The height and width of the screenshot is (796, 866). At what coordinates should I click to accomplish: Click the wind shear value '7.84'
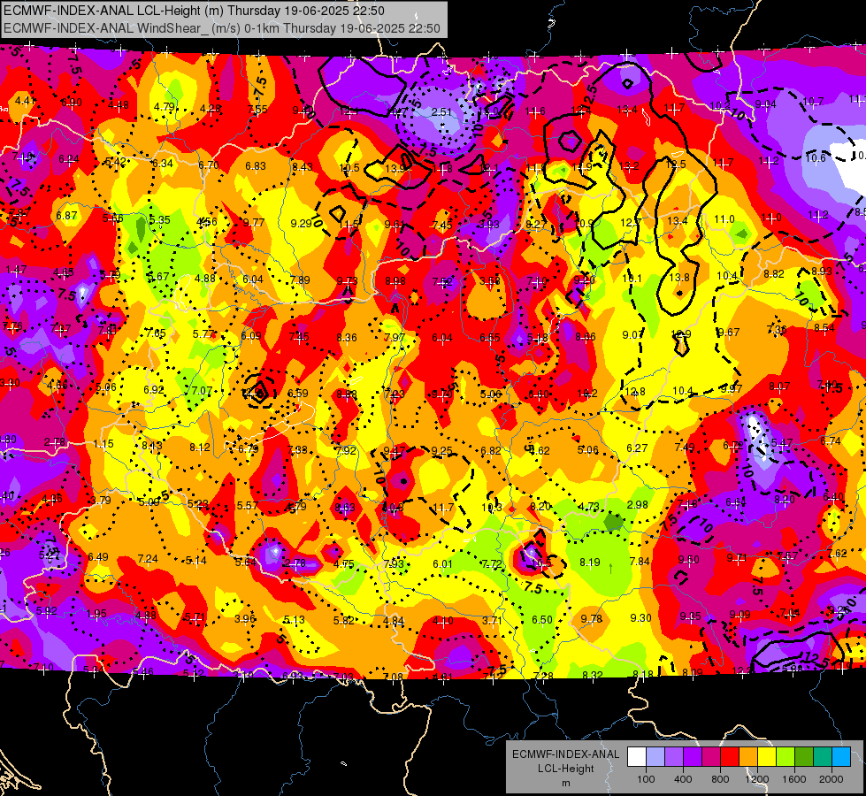point(640,562)
